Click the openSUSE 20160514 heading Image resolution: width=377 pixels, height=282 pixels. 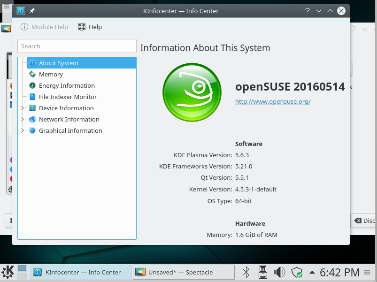[290, 87]
